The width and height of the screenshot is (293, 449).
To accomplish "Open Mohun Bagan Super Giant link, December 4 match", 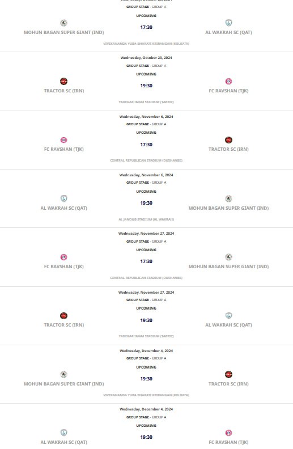I will click(64, 384).
